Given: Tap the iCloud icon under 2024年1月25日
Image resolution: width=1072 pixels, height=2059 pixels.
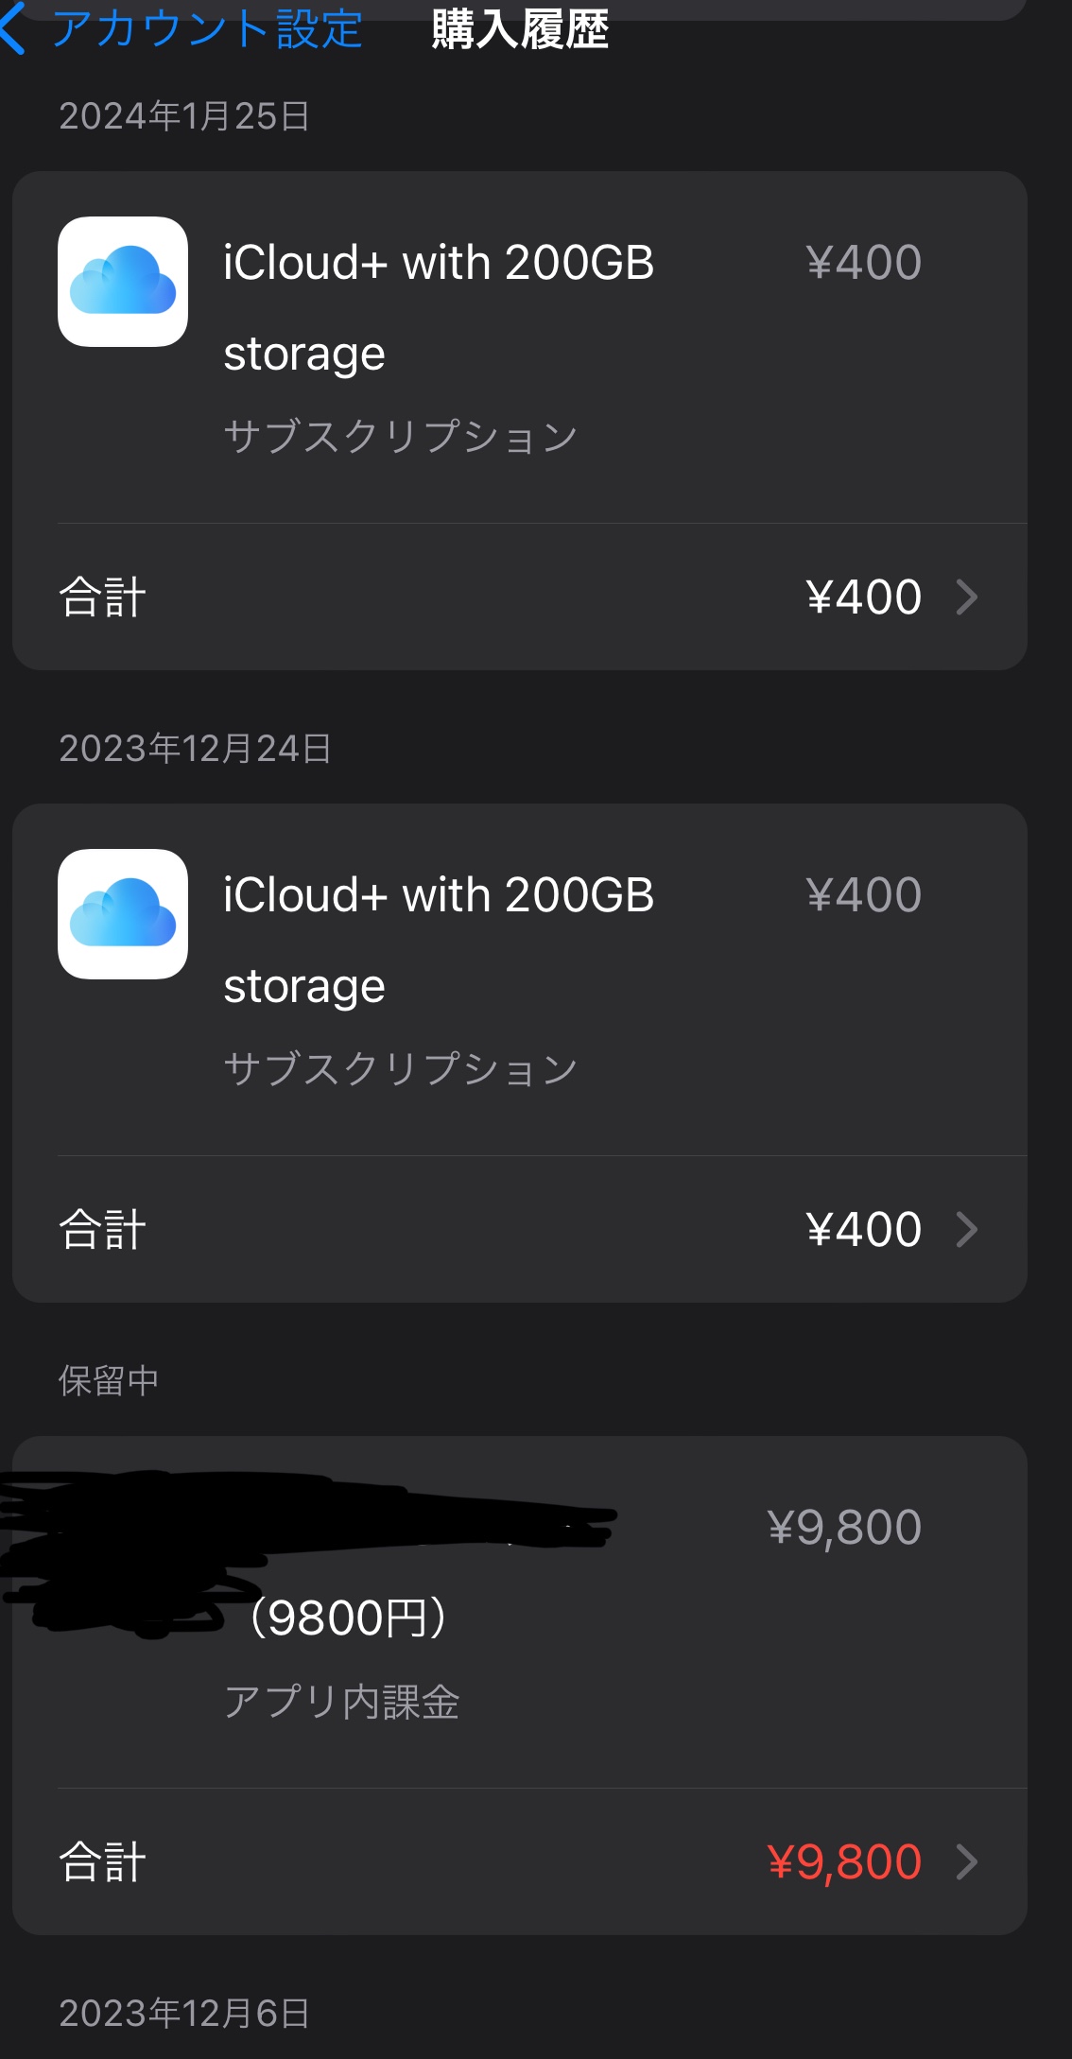Looking at the screenshot, I should coord(123,282).
